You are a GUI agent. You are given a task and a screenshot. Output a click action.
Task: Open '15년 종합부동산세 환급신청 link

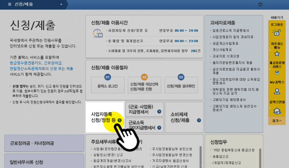coord(233,150)
